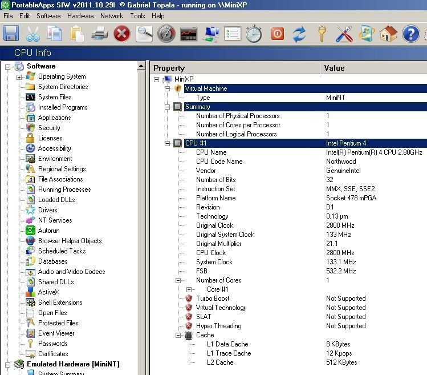The width and height of the screenshot is (427, 375).
Task: Click the Save floppy disk toolbar icon
Action: click(x=11, y=34)
